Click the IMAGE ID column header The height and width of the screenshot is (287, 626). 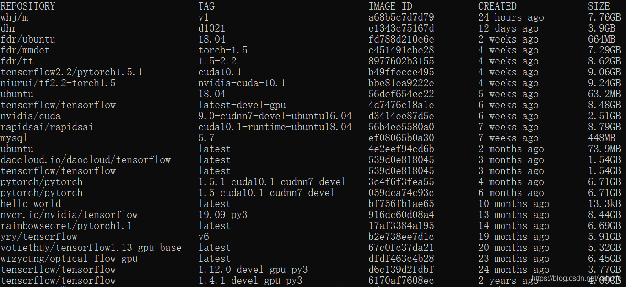(x=390, y=6)
